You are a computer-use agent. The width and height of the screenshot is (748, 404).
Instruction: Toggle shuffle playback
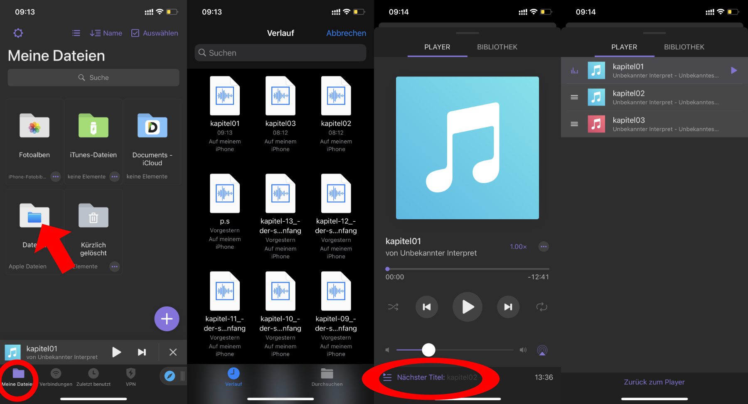tap(393, 307)
